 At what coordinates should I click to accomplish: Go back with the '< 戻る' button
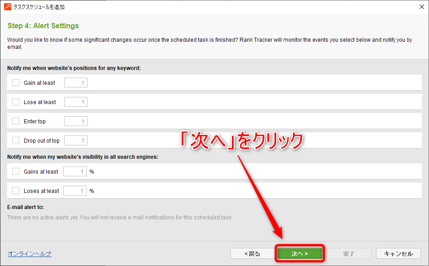(x=252, y=253)
